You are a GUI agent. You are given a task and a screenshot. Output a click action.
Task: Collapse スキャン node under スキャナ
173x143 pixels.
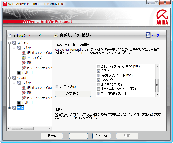(x=14, y=48)
